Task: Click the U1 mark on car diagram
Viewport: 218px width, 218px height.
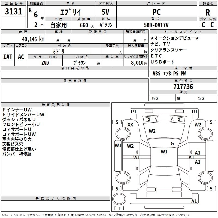Action: [195, 111]
